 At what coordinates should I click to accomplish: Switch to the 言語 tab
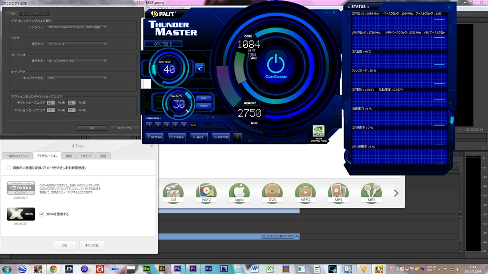[x=103, y=156]
